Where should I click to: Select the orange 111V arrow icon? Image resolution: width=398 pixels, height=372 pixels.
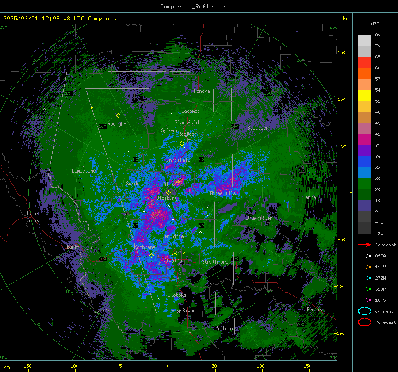point(364,267)
